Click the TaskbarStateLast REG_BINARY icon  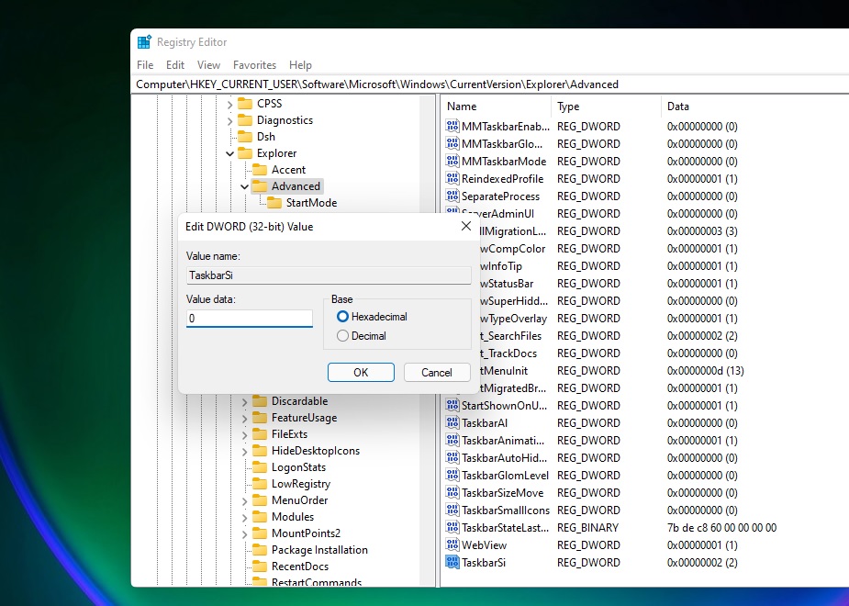tap(452, 528)
